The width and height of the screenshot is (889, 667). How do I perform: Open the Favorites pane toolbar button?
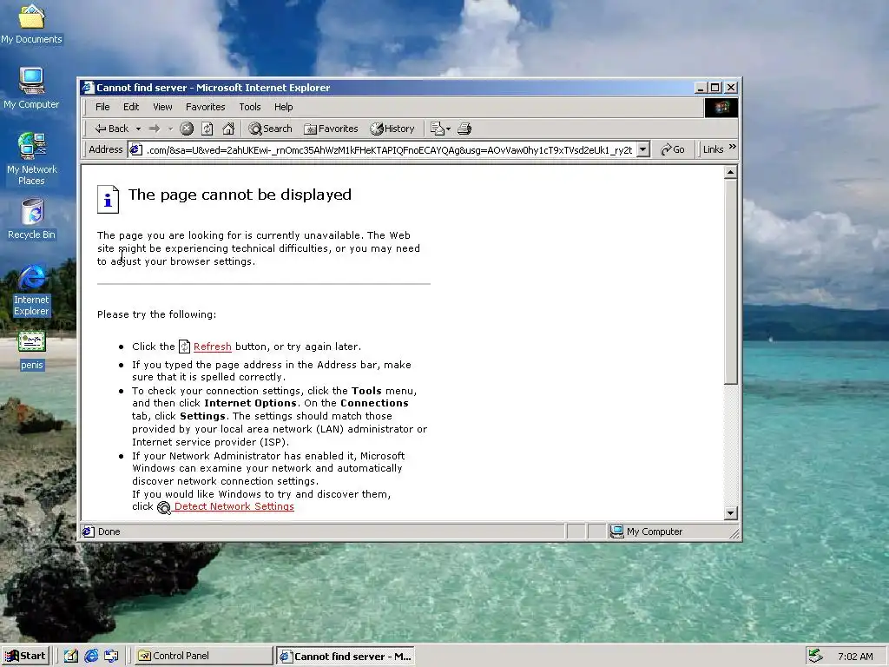pyautogui.click(x=331, y=129)
